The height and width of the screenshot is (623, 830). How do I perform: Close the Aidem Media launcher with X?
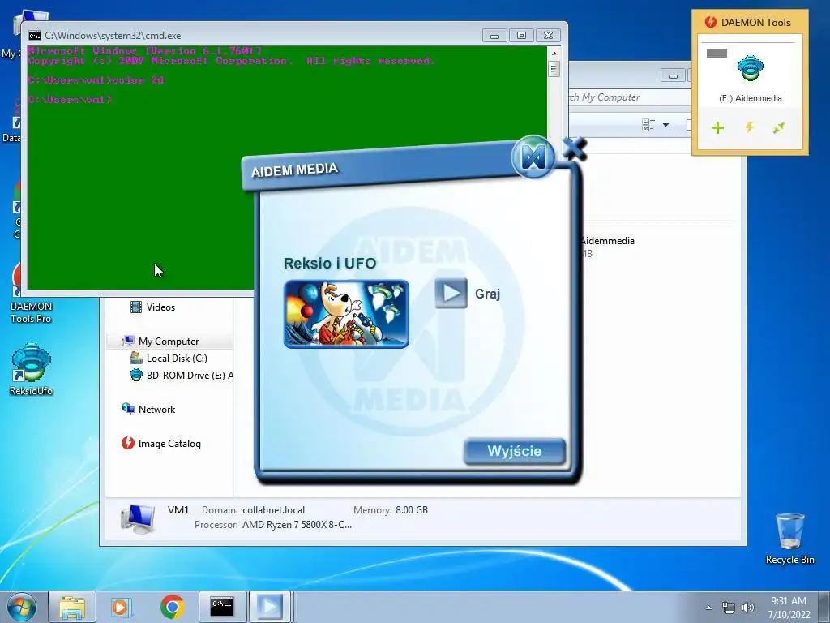[575, 148]
